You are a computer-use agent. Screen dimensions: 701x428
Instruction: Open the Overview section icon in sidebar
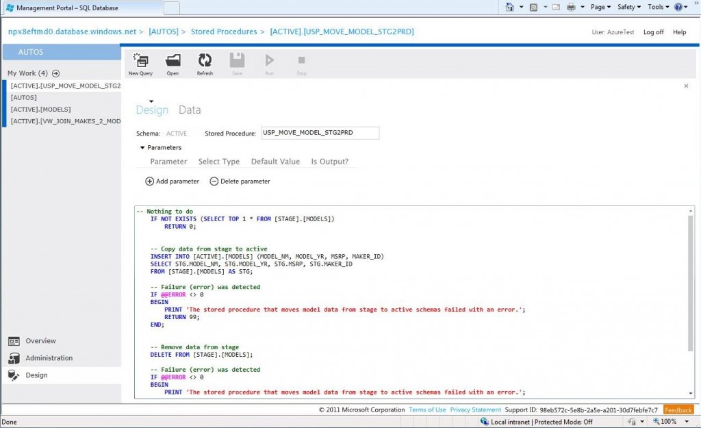click(15, 340)
